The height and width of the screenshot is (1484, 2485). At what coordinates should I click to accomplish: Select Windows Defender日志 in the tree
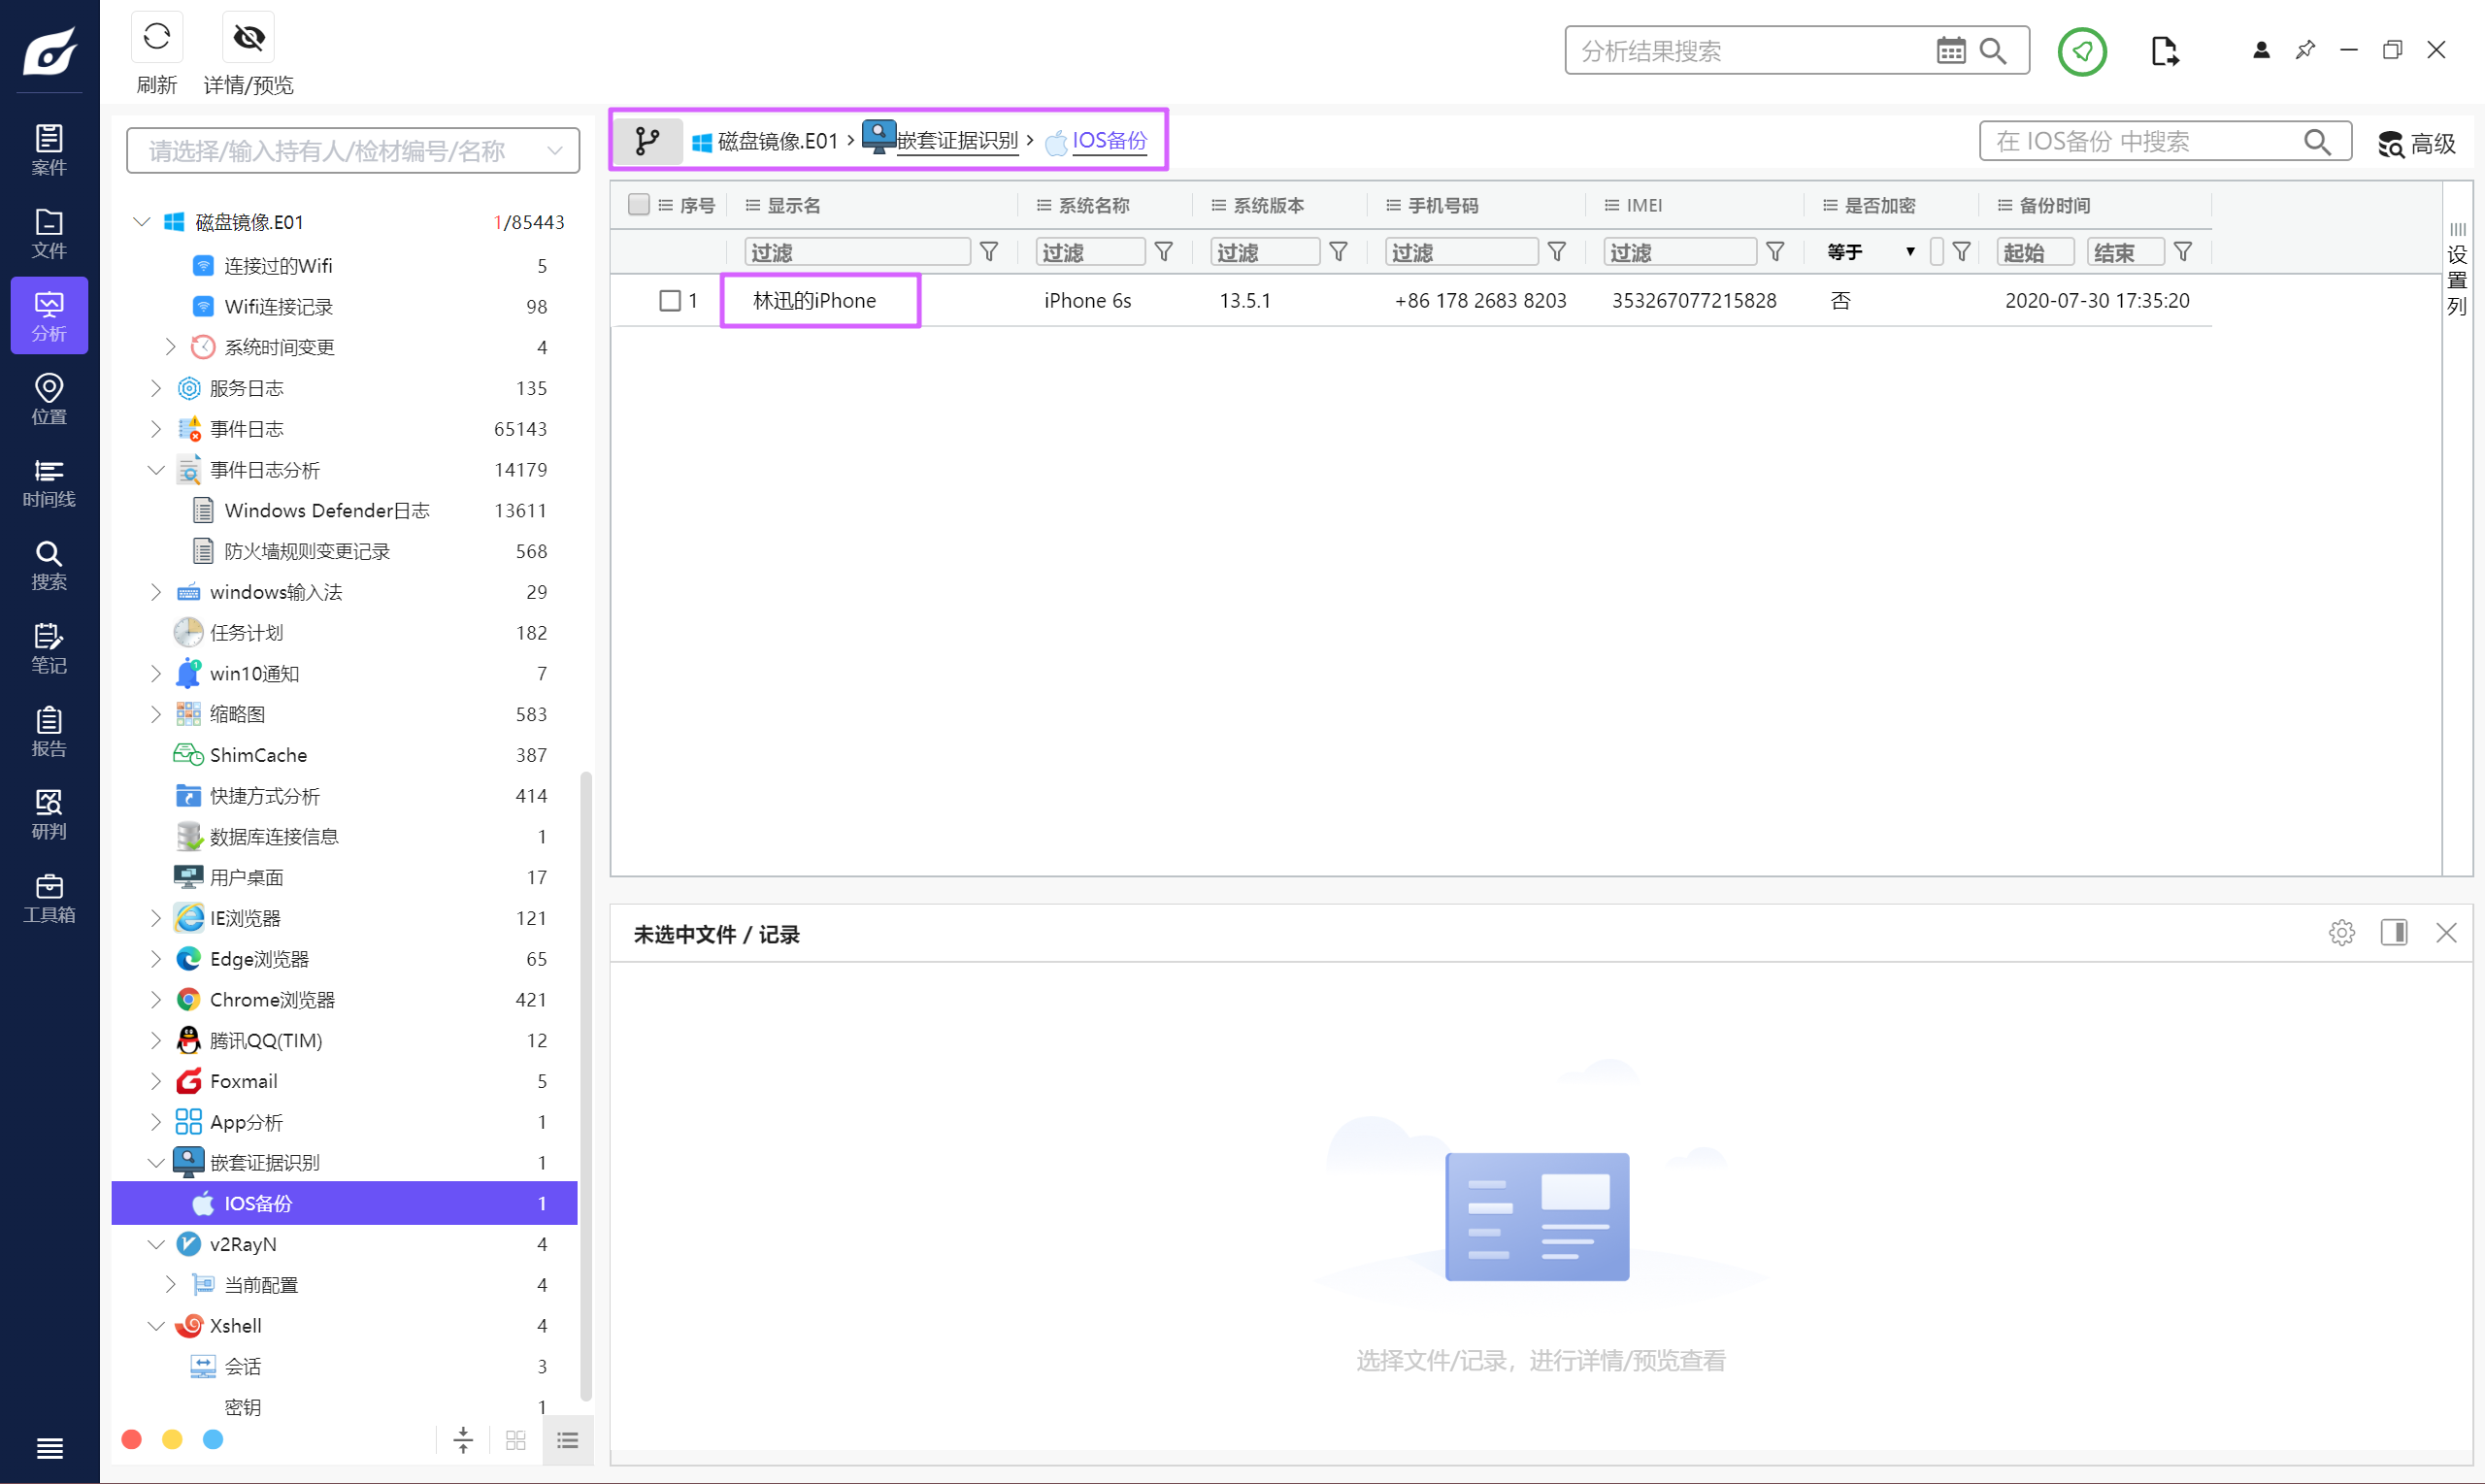pos(326,511)
